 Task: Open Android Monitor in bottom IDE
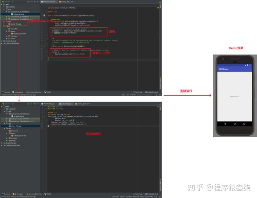pos(34,194)
